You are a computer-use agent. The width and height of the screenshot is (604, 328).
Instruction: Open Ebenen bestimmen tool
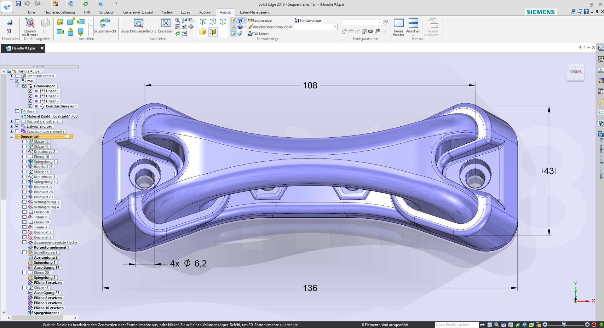30,23
